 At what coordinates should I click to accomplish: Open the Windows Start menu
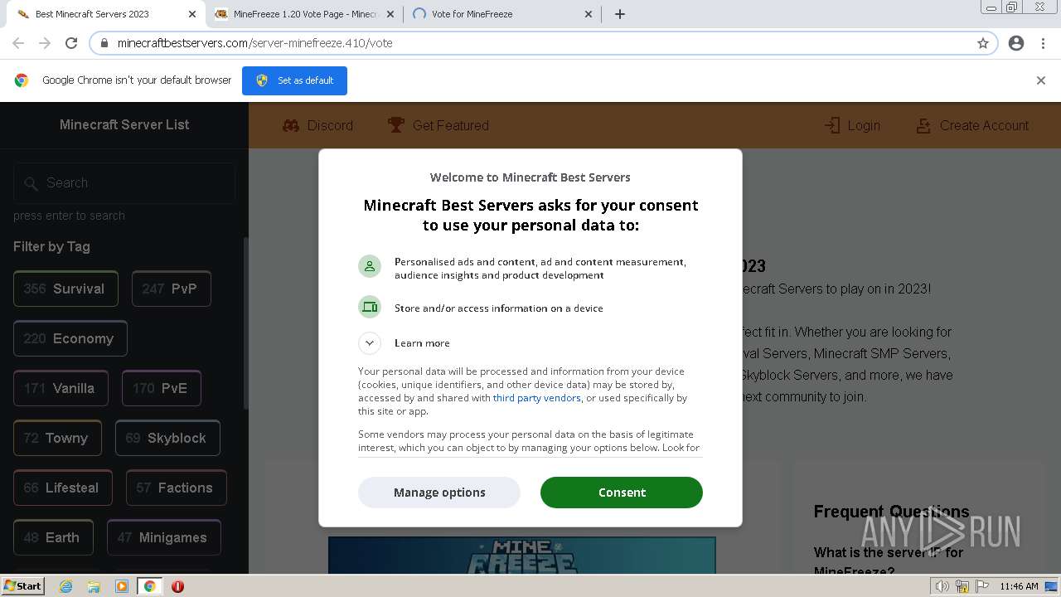[x=23, y=586]
